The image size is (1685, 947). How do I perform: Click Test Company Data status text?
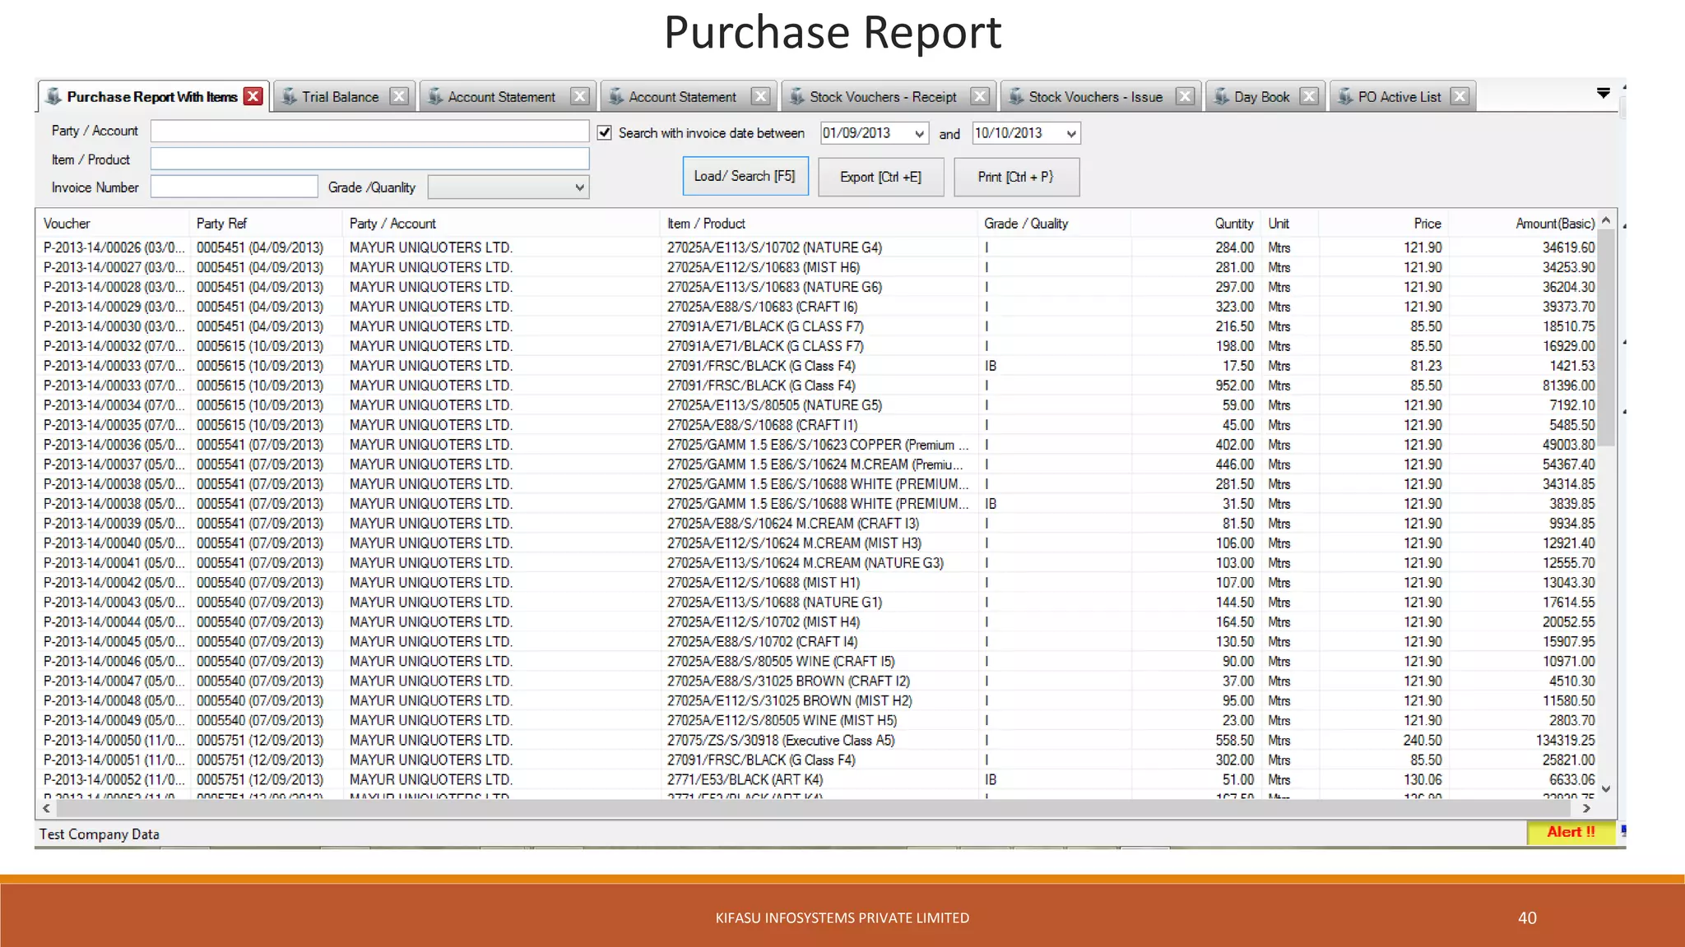point(99,834)
